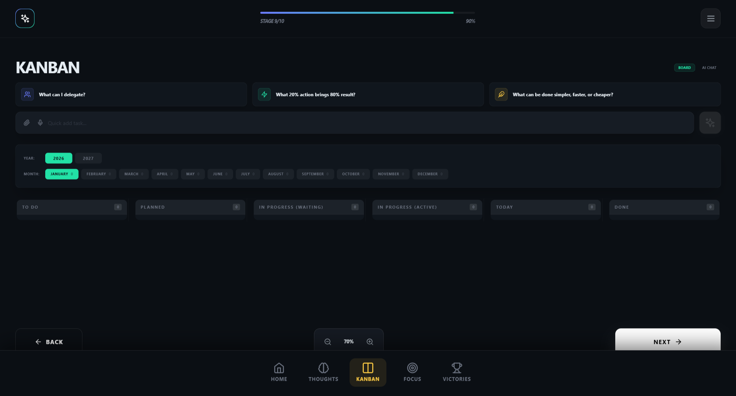Image resolution: width=736 pixels, height=396 pixels.
Task: Click the To Do column count badge
Action: click(118, 207)
